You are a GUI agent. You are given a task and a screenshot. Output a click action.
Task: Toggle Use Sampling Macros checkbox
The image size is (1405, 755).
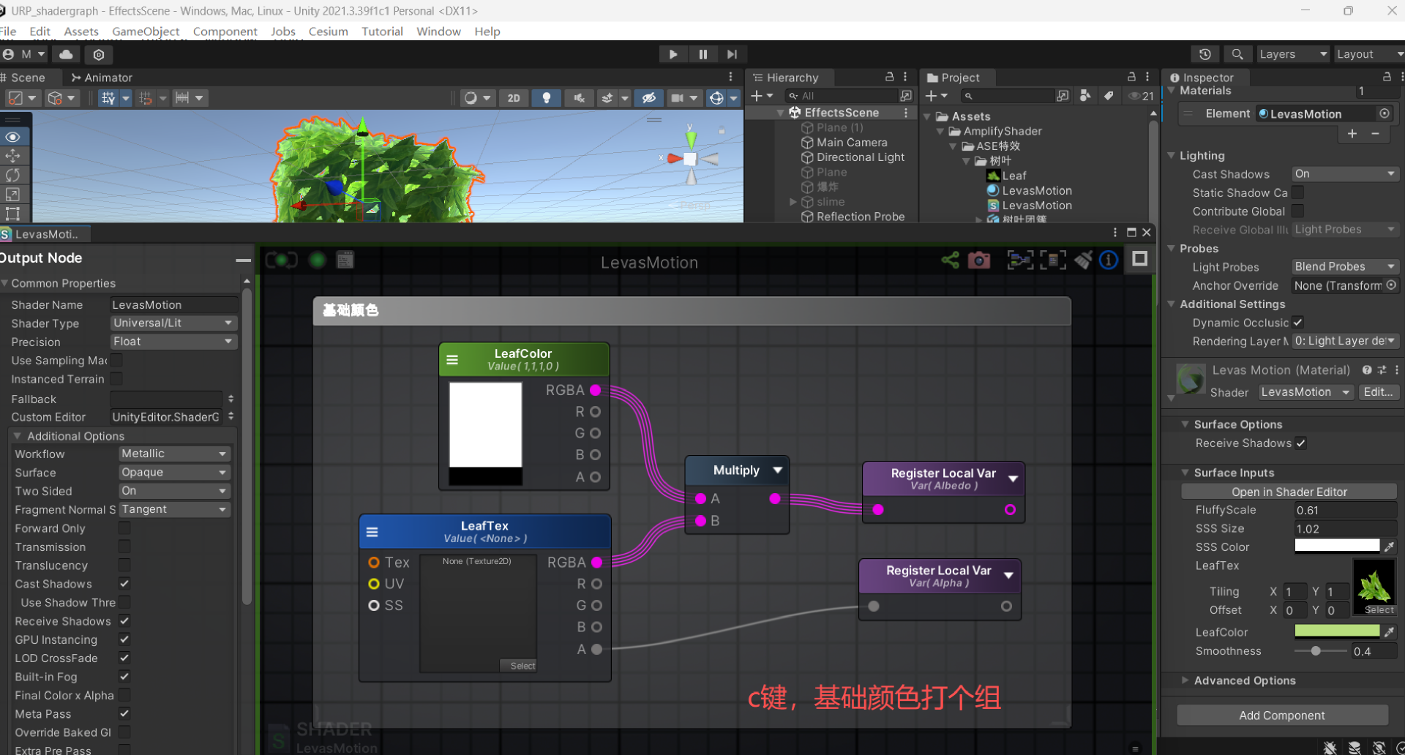pyautogui.click(x=116, y=360)
